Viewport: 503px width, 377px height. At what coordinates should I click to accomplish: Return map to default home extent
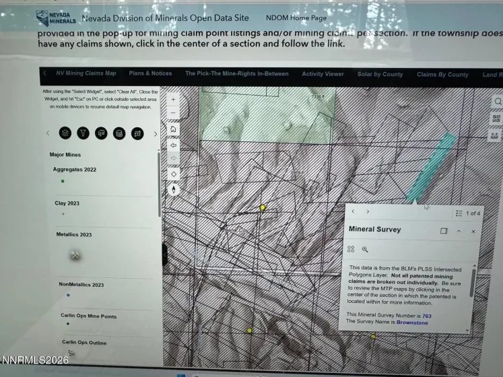[174, 129]
